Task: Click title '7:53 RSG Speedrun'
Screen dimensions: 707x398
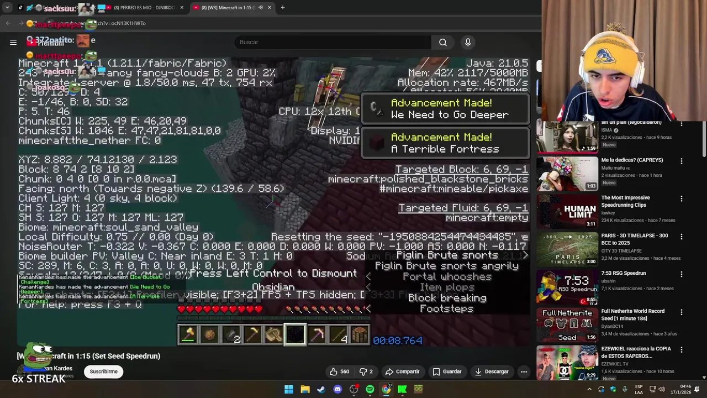Action: pyautogui.click(x=623, y=273)
